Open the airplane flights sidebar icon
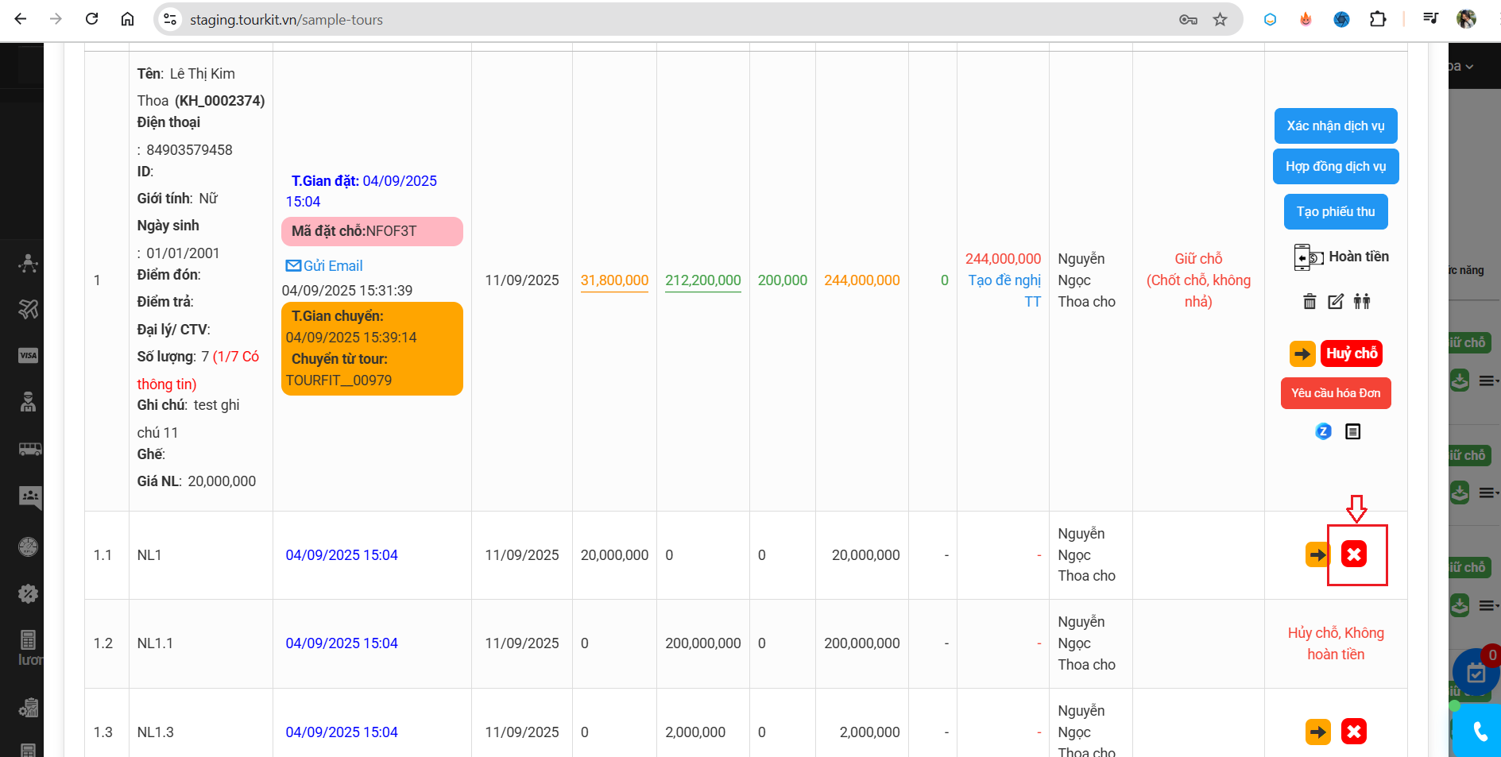The width and height of the screenshot is (1501, 757). pos(29,309)
